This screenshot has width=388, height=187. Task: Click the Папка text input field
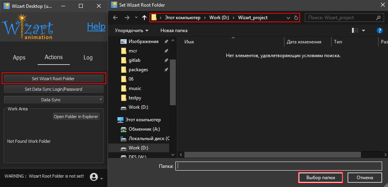coord(279,166)
